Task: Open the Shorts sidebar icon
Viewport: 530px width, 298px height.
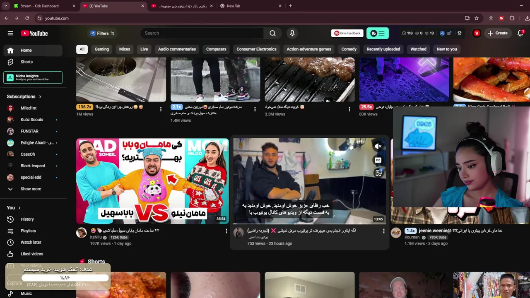Action: (x=10, y=62)
